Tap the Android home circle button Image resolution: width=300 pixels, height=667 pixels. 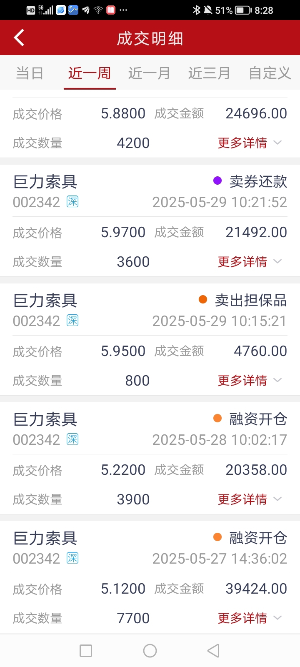(150, 651)
